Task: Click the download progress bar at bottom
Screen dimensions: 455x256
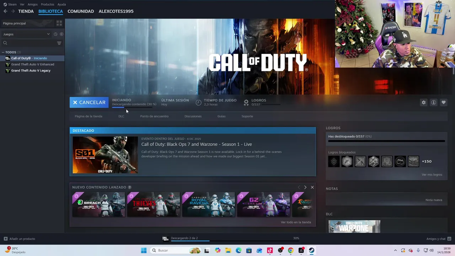Action: tap(235, 241)
